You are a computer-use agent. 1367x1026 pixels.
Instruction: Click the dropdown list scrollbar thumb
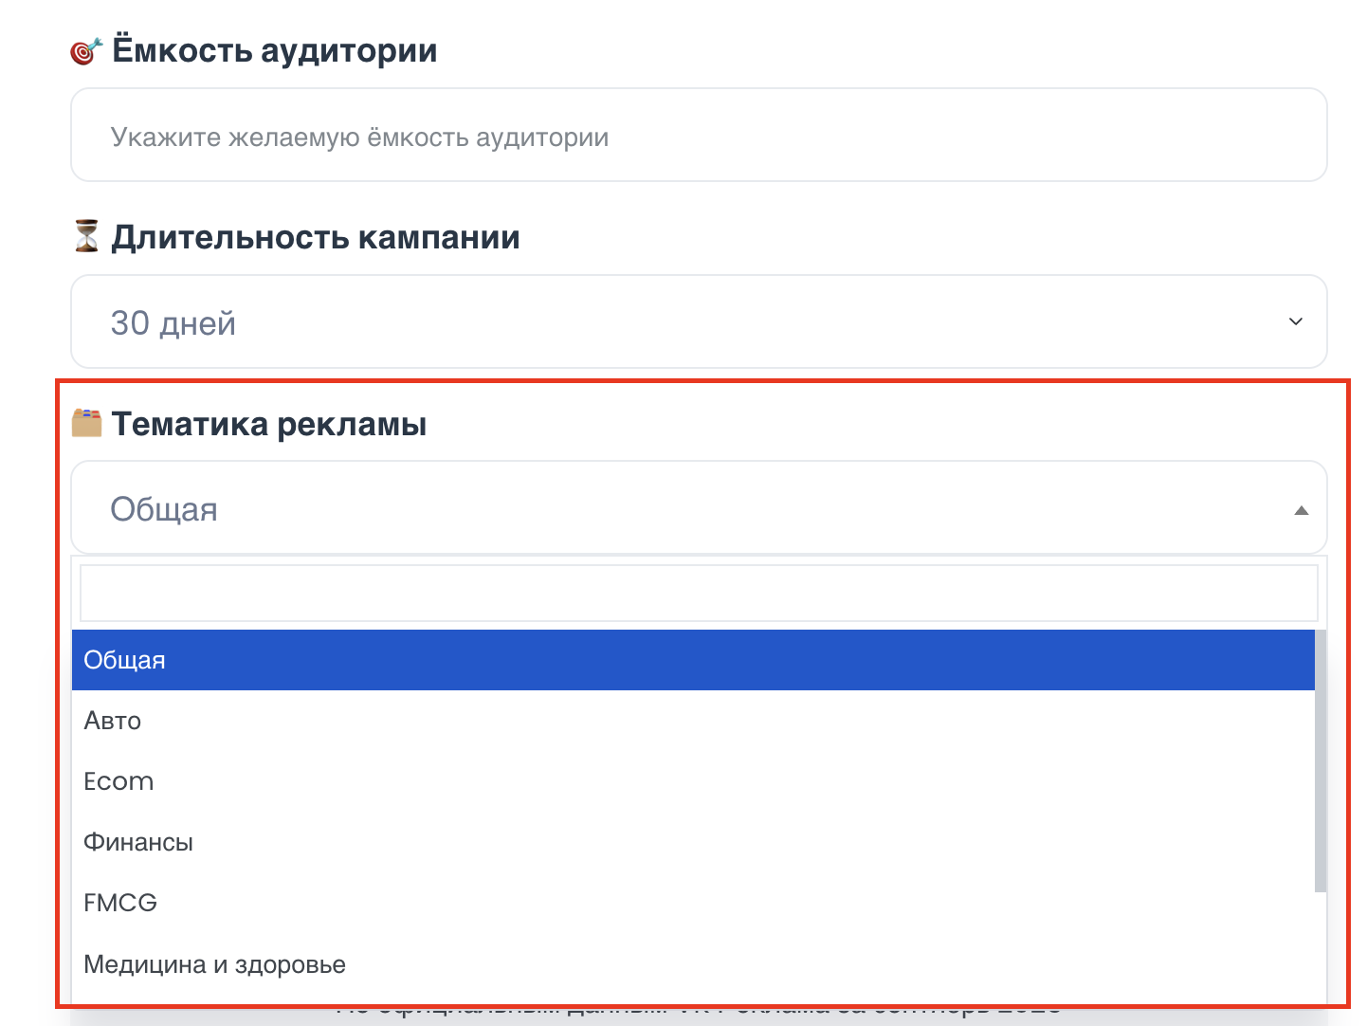pos(1320,759)
